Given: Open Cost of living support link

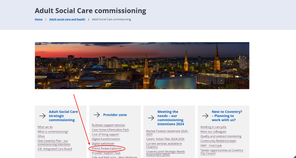Looking at the screenshot, I should 105,134.
